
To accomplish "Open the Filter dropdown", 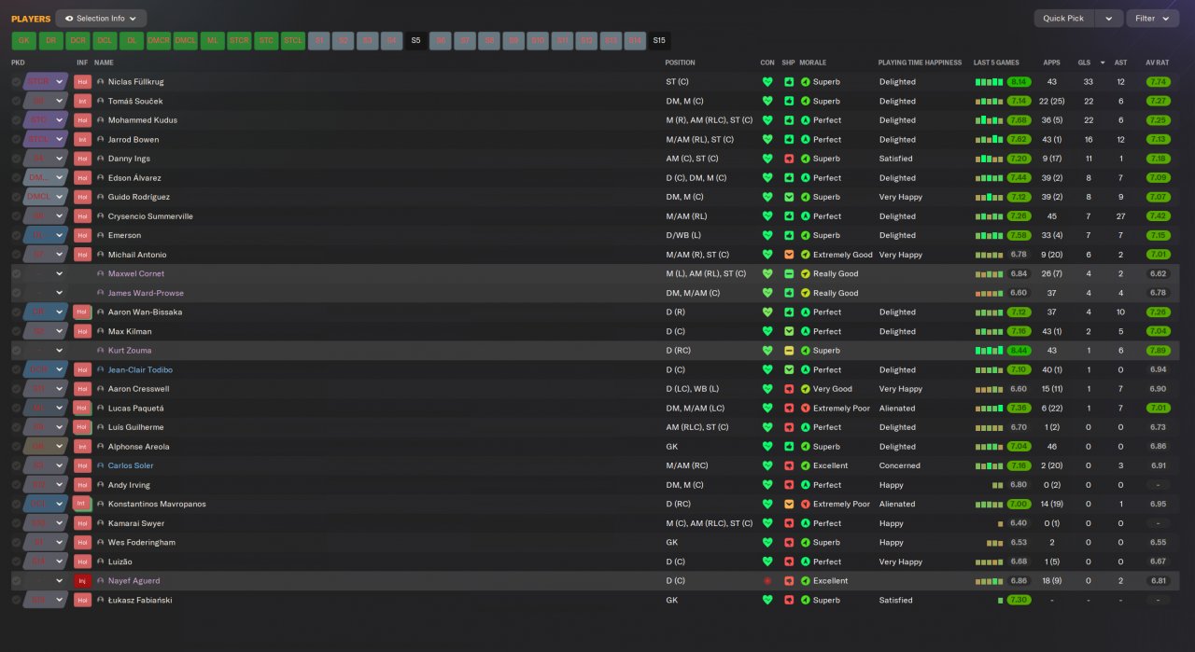I will tap(1153, 19).
